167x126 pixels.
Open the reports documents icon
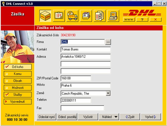(99, 16)
